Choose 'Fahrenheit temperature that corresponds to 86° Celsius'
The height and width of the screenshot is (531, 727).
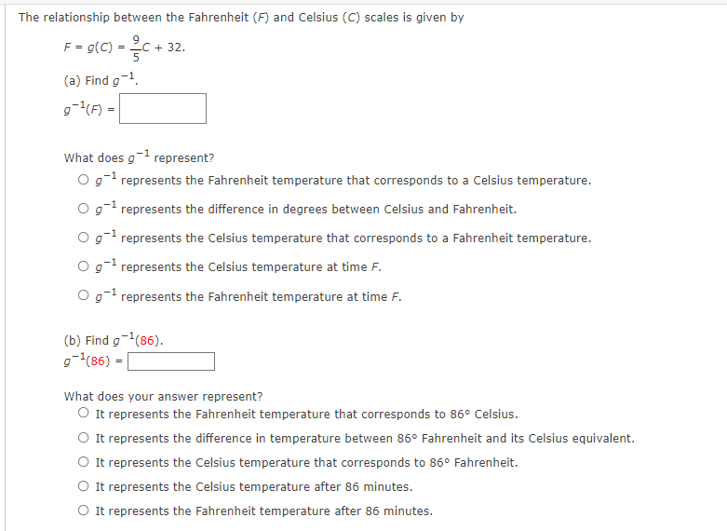pos(85,414)
